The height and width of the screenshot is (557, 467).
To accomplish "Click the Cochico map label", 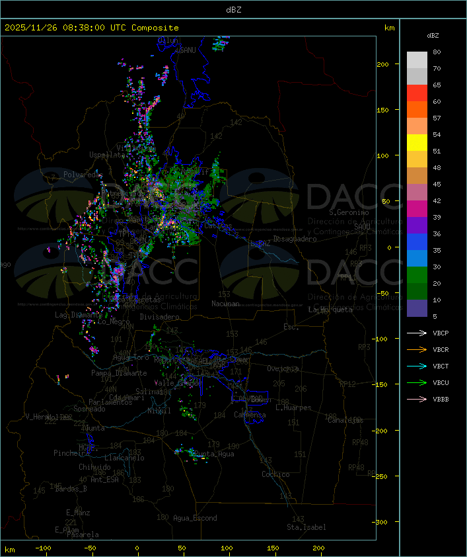I will 275,474.
